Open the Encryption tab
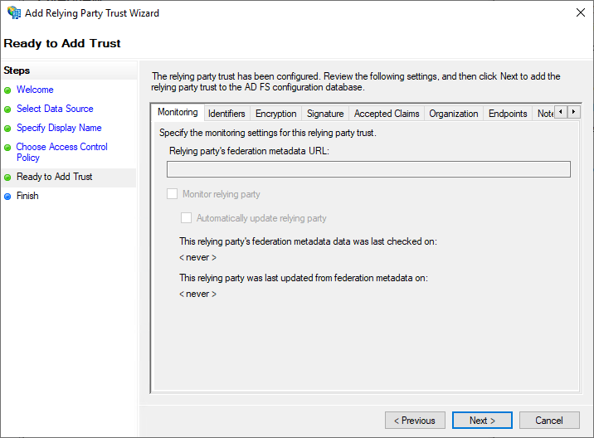This screenshot has height=438, width=594. click(x=275, y=114)
